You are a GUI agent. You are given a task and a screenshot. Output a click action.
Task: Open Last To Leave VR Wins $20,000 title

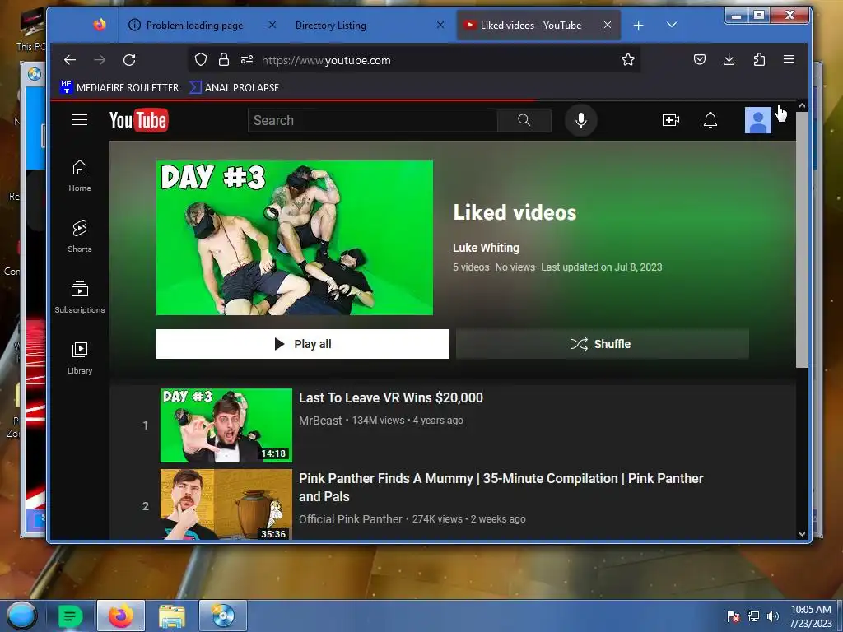[x=391, y=397]
